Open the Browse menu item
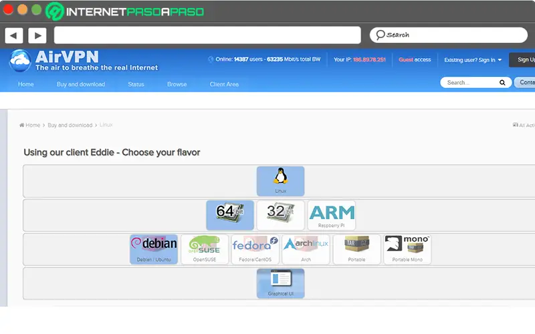535x334 pixels. (177, 84)
